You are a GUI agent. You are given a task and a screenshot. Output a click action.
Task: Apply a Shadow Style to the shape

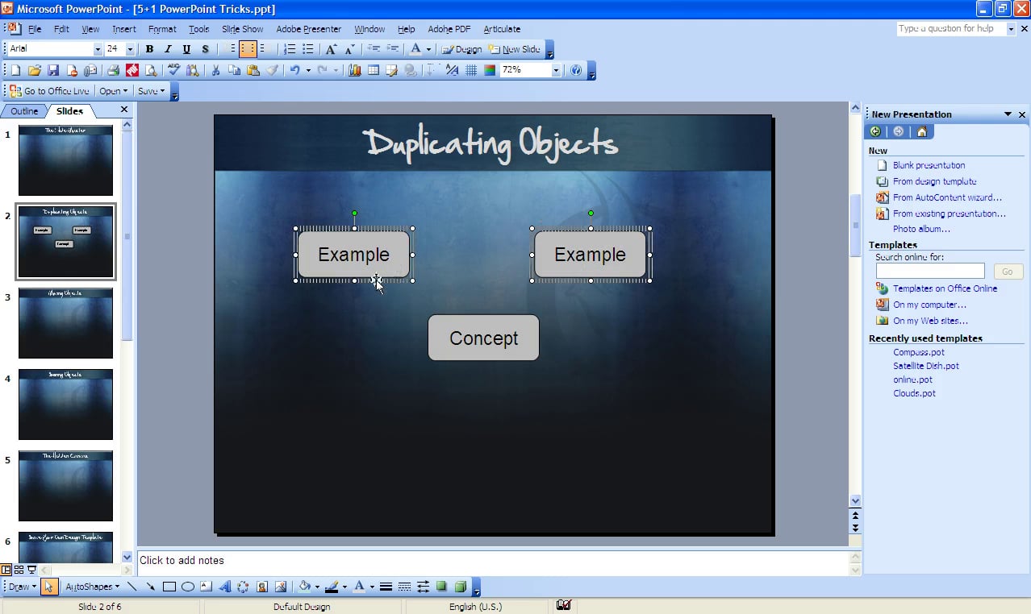[442, 587]
